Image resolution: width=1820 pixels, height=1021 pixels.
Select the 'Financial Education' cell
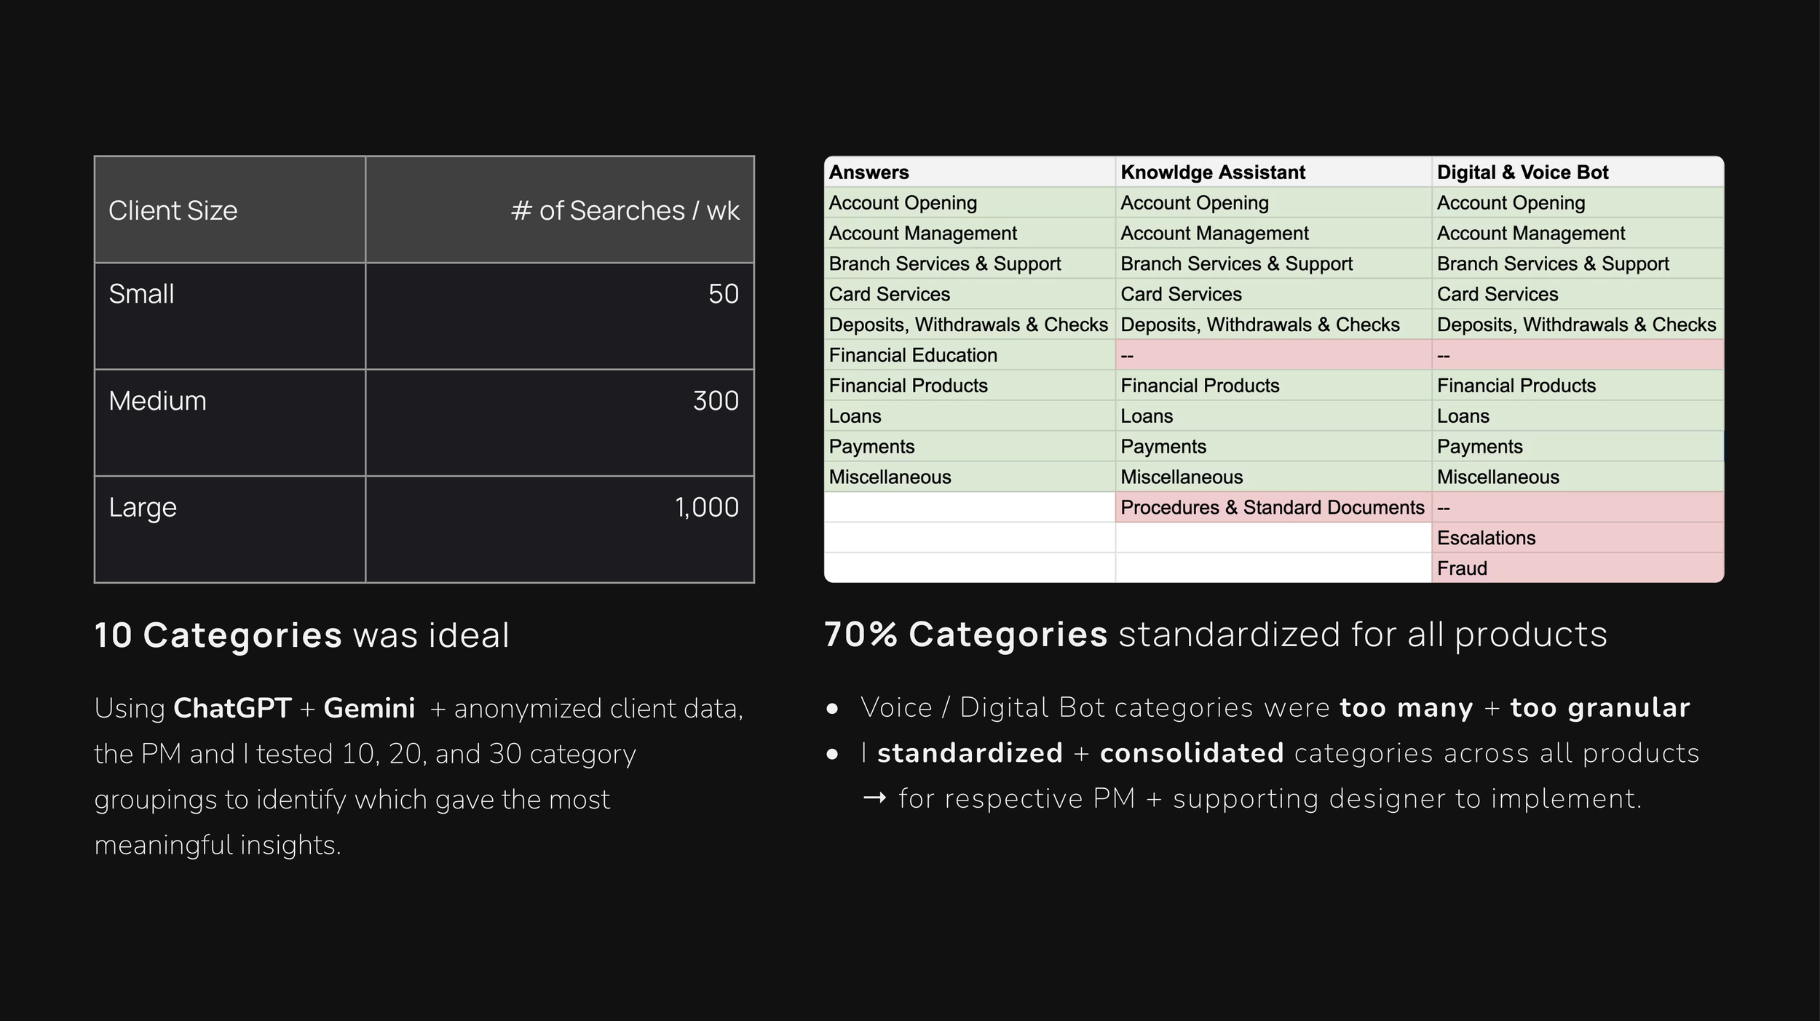(x=970, y=355)
